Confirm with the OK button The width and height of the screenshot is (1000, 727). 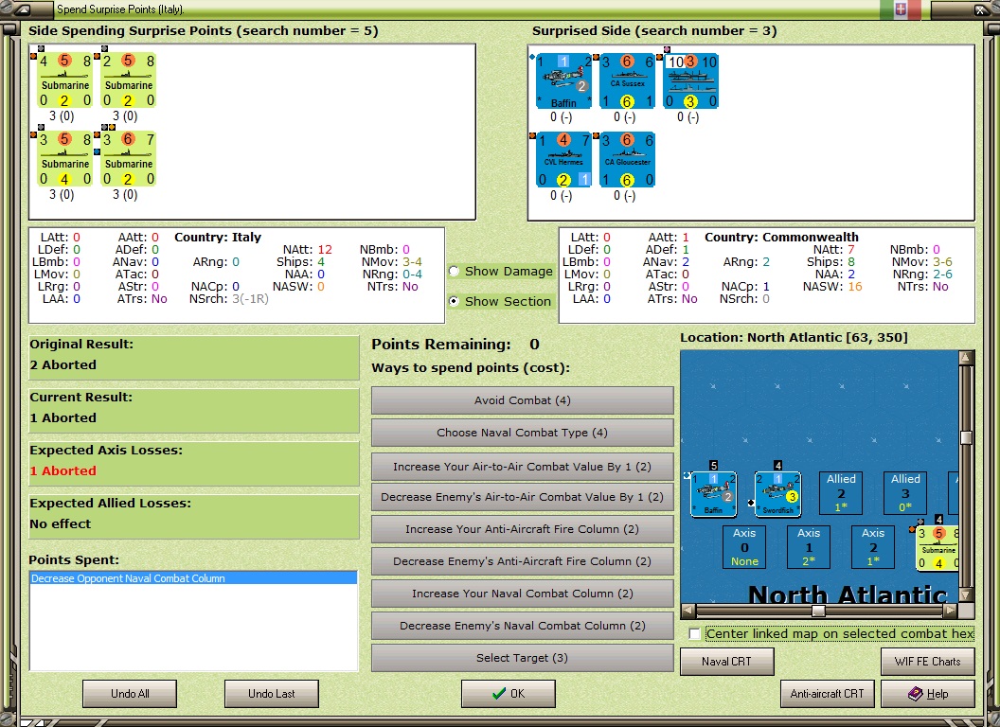click(x=509, y=693)
